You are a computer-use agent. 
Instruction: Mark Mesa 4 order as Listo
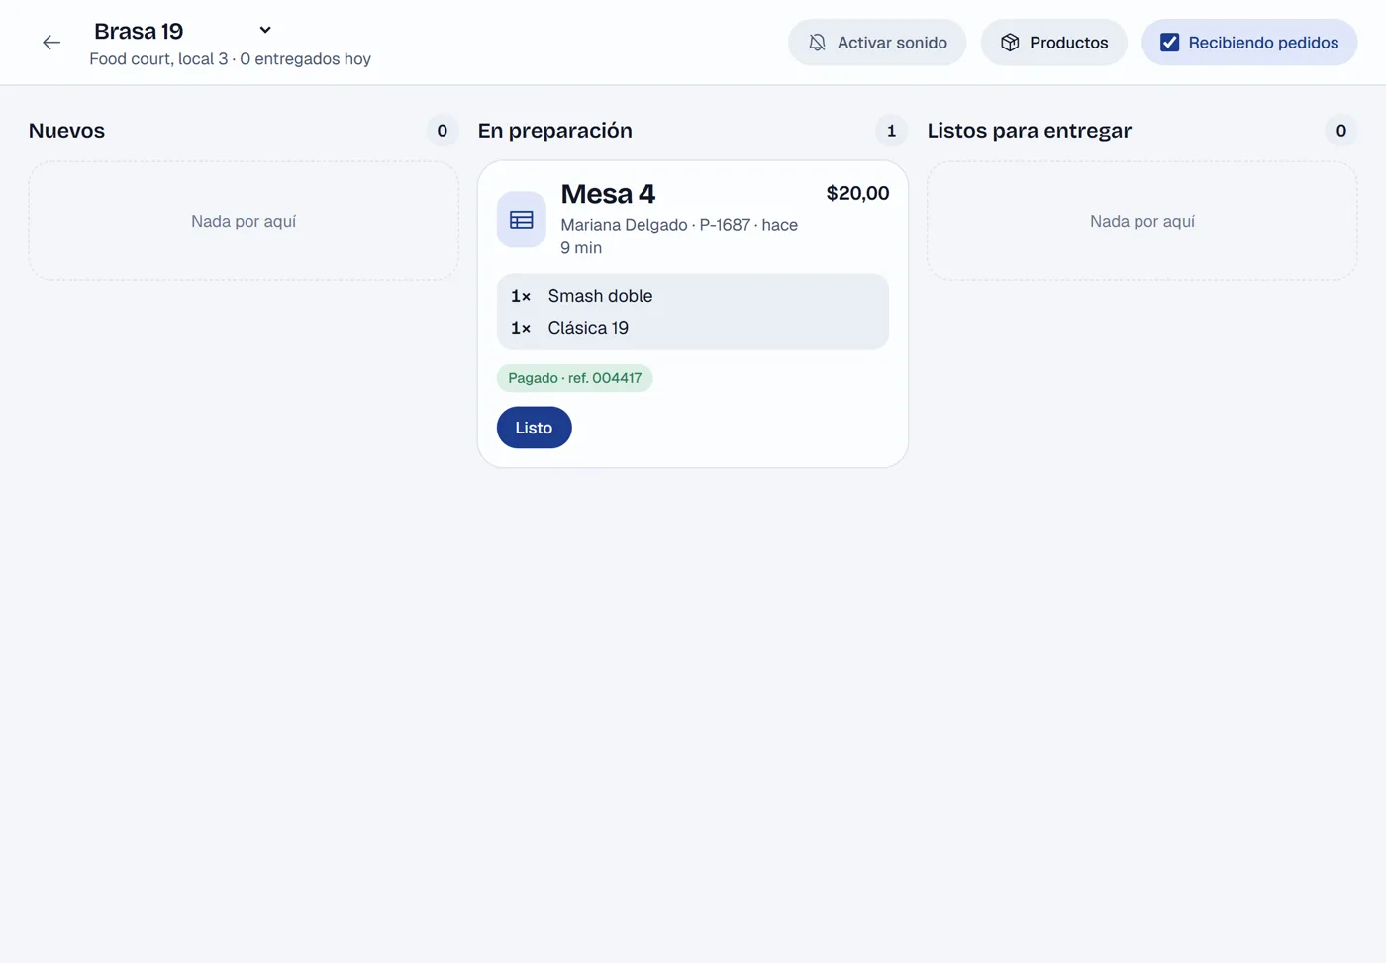tap(534, 428)
